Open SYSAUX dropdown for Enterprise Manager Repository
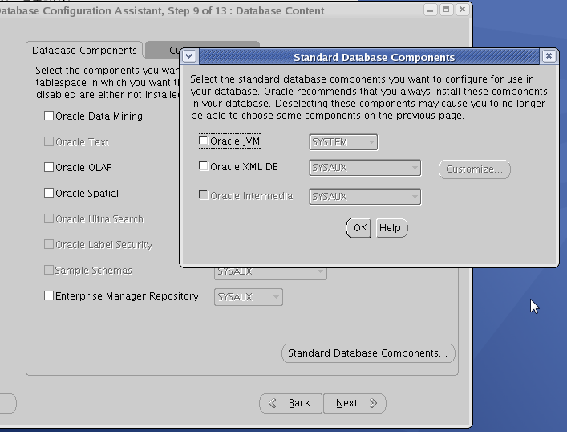 249,297
